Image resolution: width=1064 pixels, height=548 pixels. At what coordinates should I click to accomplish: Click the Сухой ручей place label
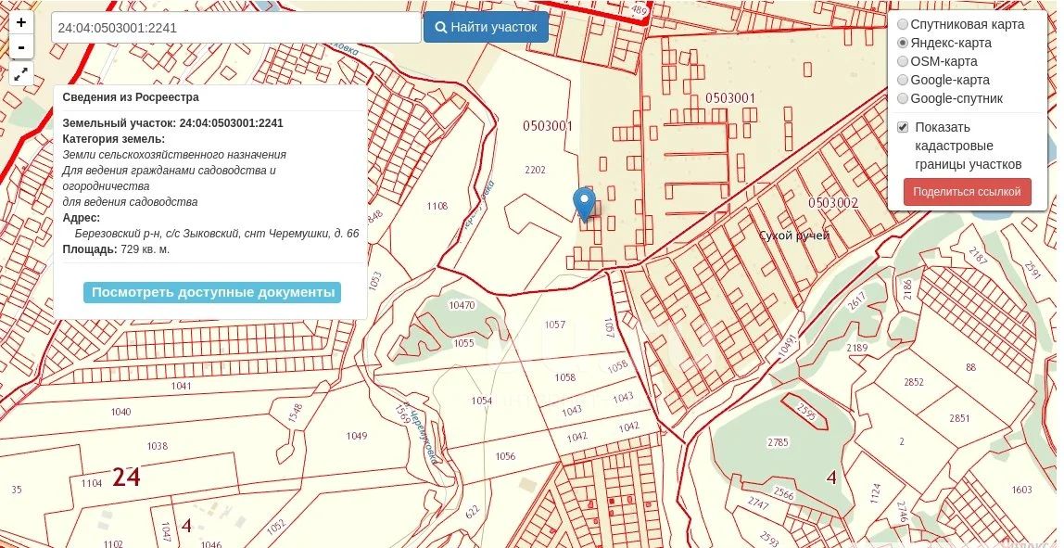[794, 236]
